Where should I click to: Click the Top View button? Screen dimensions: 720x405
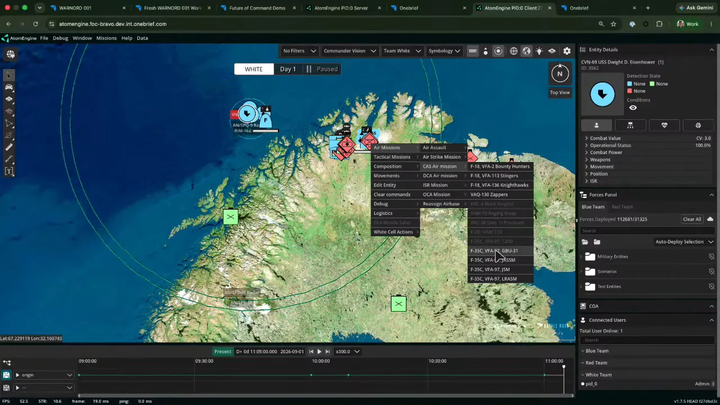[560, 92]
